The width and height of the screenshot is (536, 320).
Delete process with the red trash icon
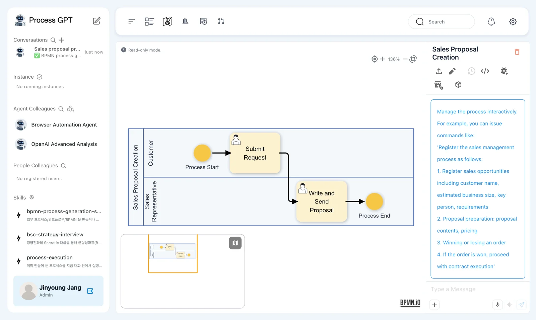coord(517,52)
